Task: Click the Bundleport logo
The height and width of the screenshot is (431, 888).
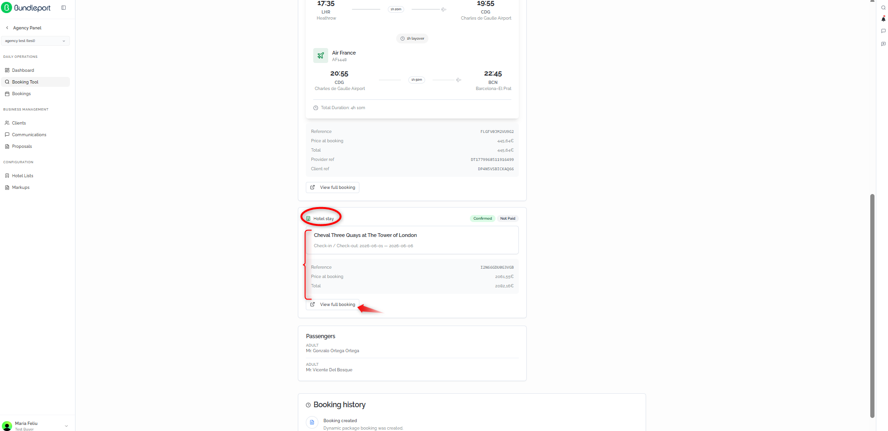Action: [26, 8]
